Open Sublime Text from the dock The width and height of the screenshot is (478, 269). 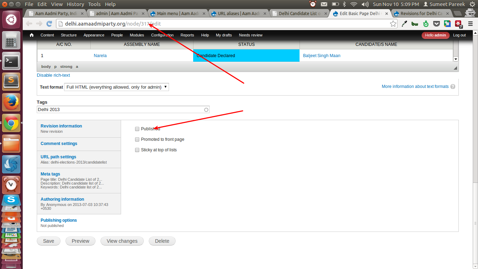[11, 82]
